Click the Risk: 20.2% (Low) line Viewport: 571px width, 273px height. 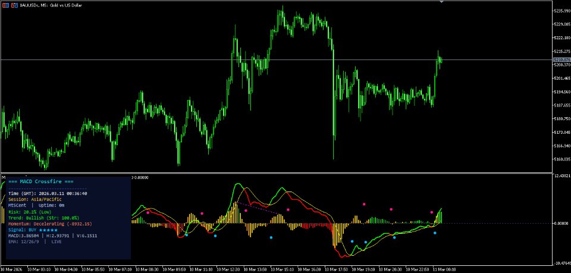pyautogui.click(x=30, y=212)
